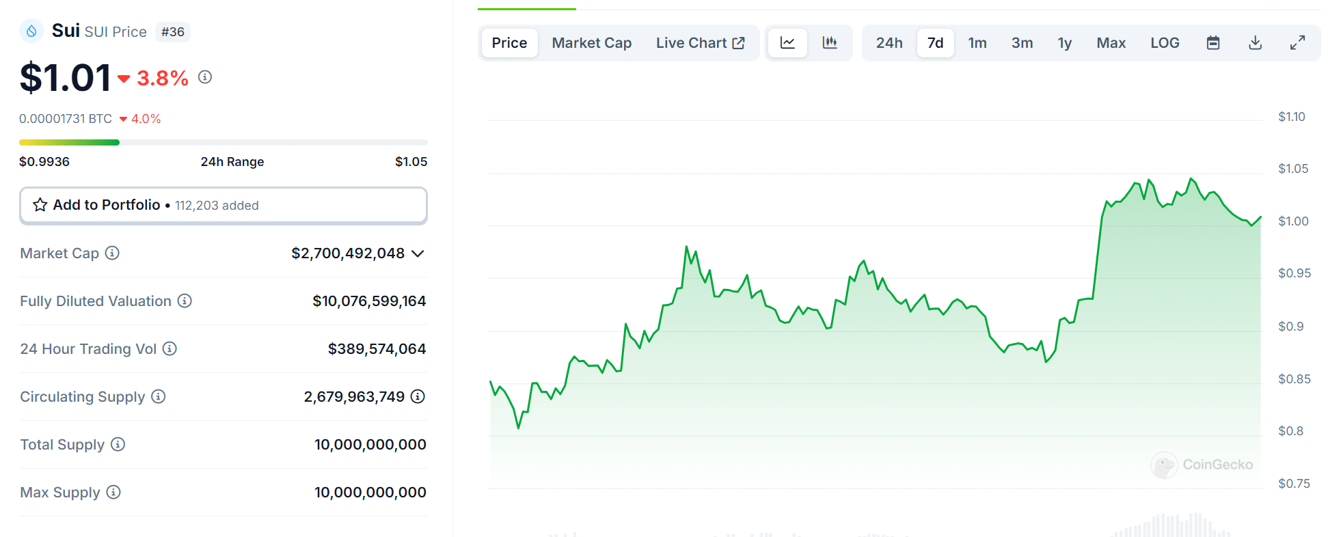The image size is (1341, 537).
Task: Open the Live Chart external link
Action: (700, 43)
